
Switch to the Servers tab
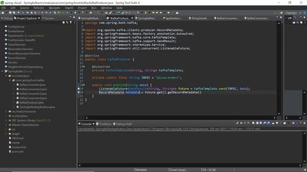[48, 18]
